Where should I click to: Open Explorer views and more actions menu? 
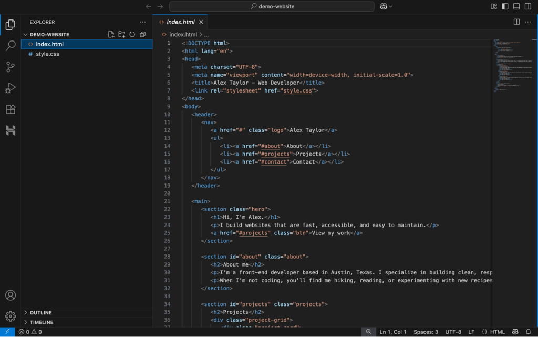coord(143,22)
